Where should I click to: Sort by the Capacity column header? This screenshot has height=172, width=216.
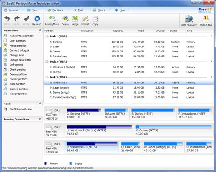coord(113,31)
